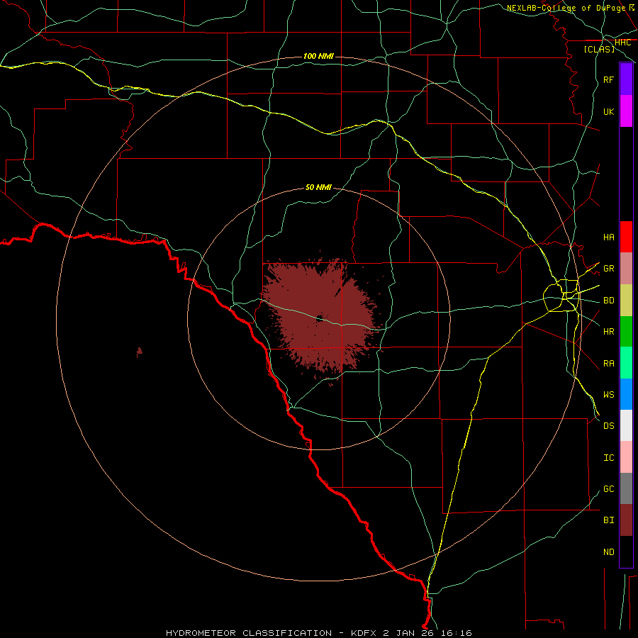638x638 pixels.
Task: Select the GR dusty pink legend swatch
Action: (x=626, y=269)
